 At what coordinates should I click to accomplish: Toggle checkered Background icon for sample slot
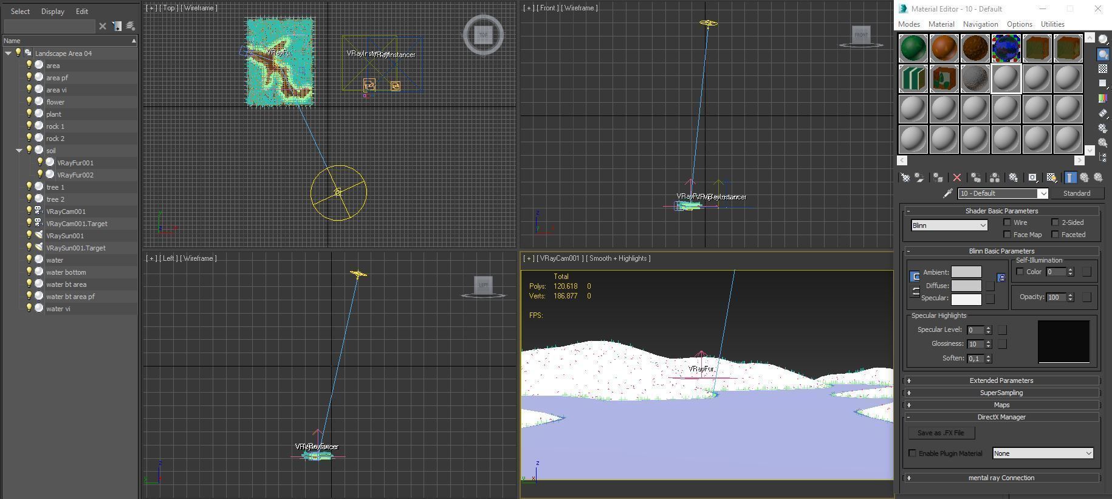tap(1103, 69)
